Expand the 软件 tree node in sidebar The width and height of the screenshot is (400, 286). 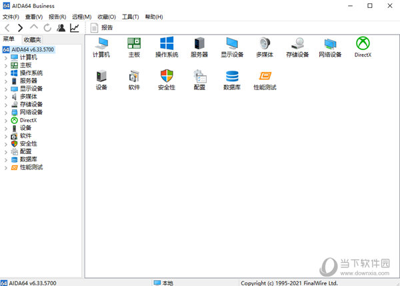pos(6,137)
